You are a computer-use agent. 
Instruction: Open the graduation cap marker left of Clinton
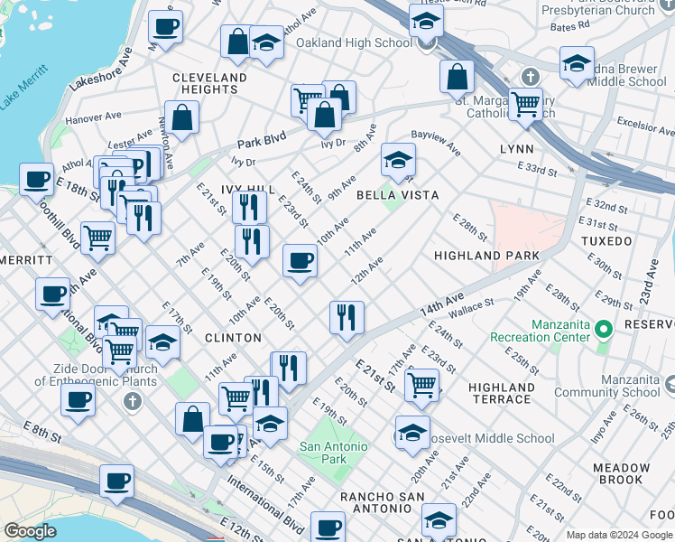(162, 344)
